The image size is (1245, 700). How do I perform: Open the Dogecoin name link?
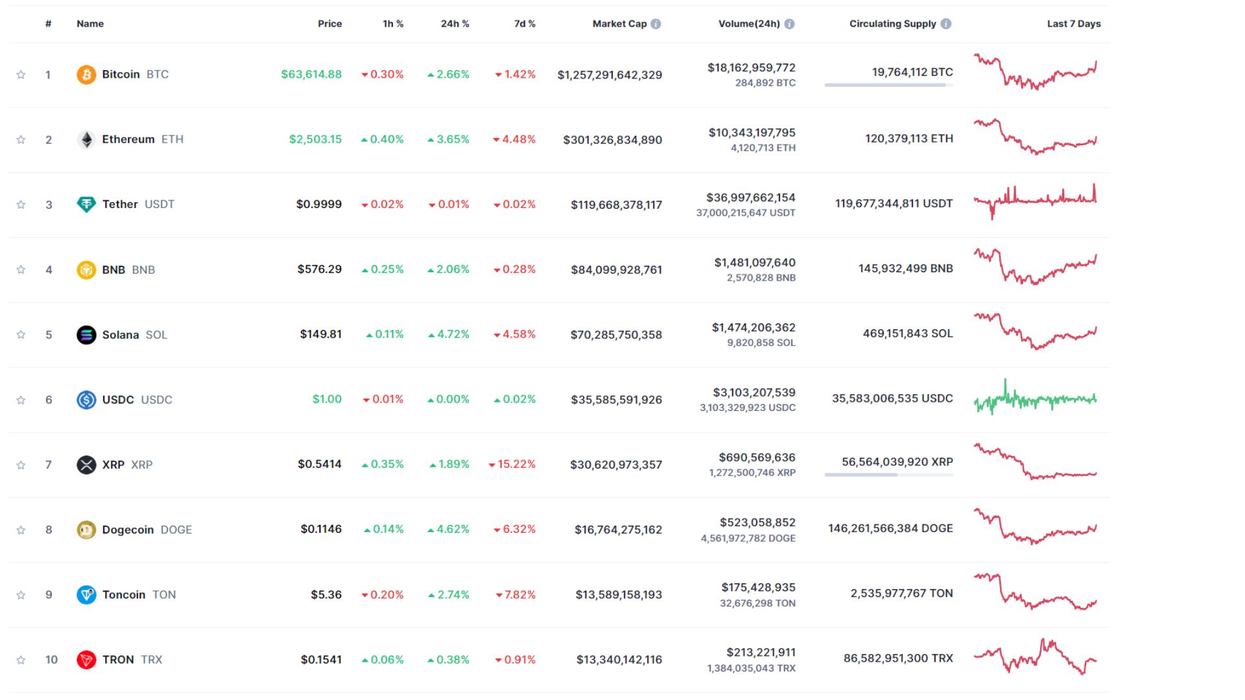coord(127,530)
